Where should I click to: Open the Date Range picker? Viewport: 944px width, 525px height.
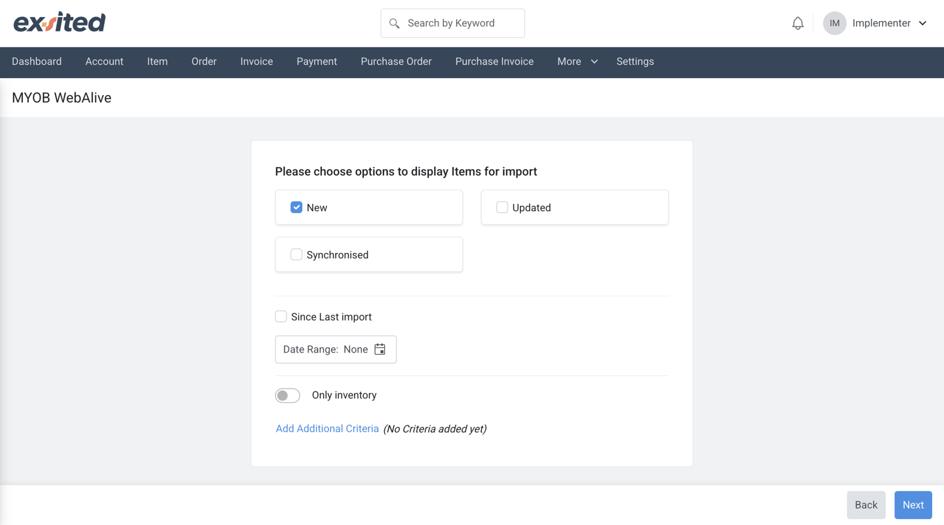(x=336, y=349)
